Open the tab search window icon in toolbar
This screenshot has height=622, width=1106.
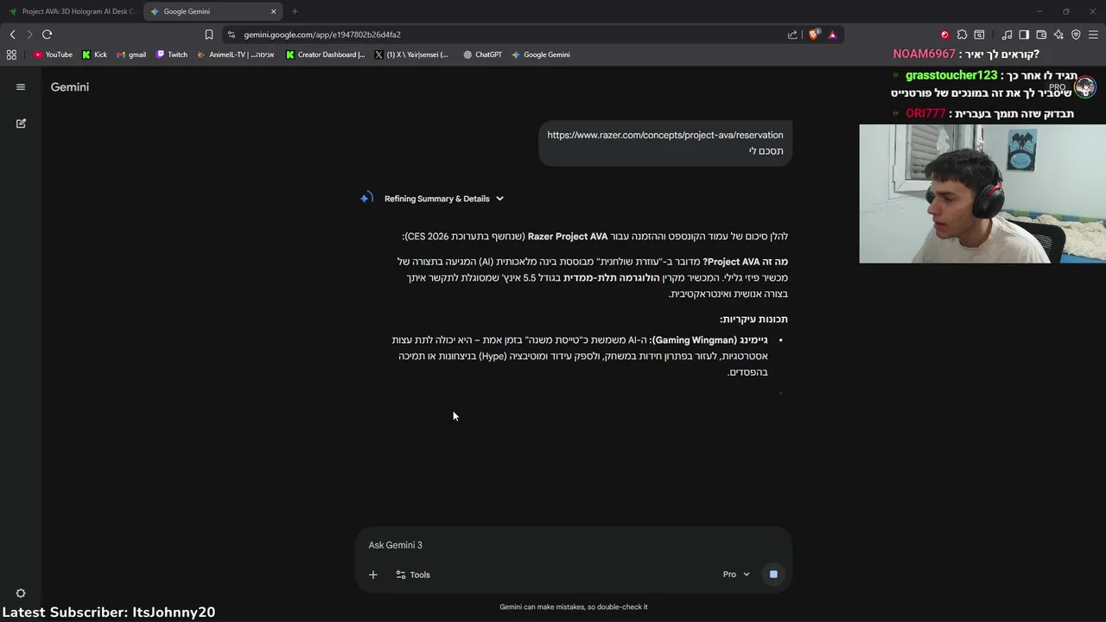click(979, 35)
